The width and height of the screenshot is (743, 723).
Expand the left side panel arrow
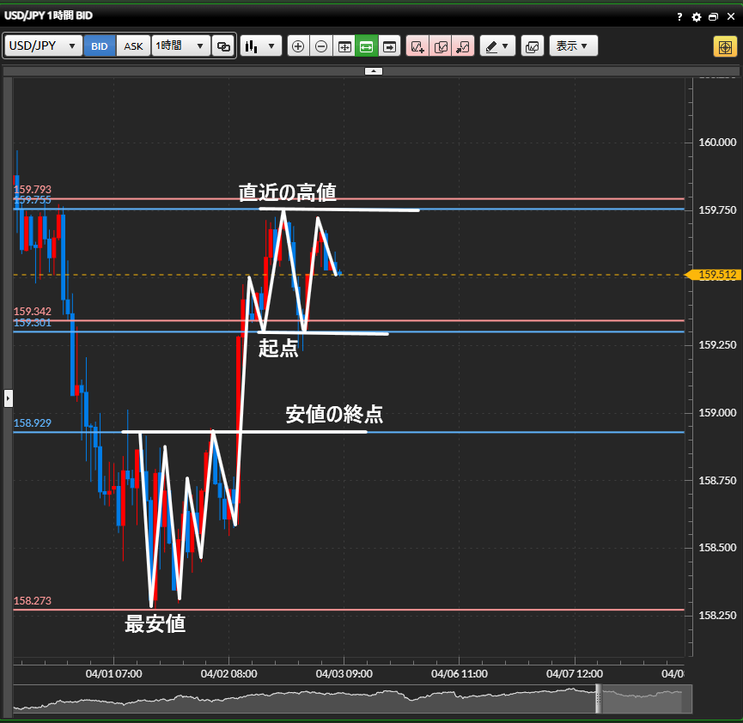[x=9, y=398]
